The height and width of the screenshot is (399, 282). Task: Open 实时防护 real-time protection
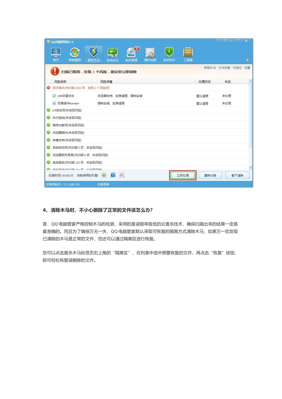[169, 54]
